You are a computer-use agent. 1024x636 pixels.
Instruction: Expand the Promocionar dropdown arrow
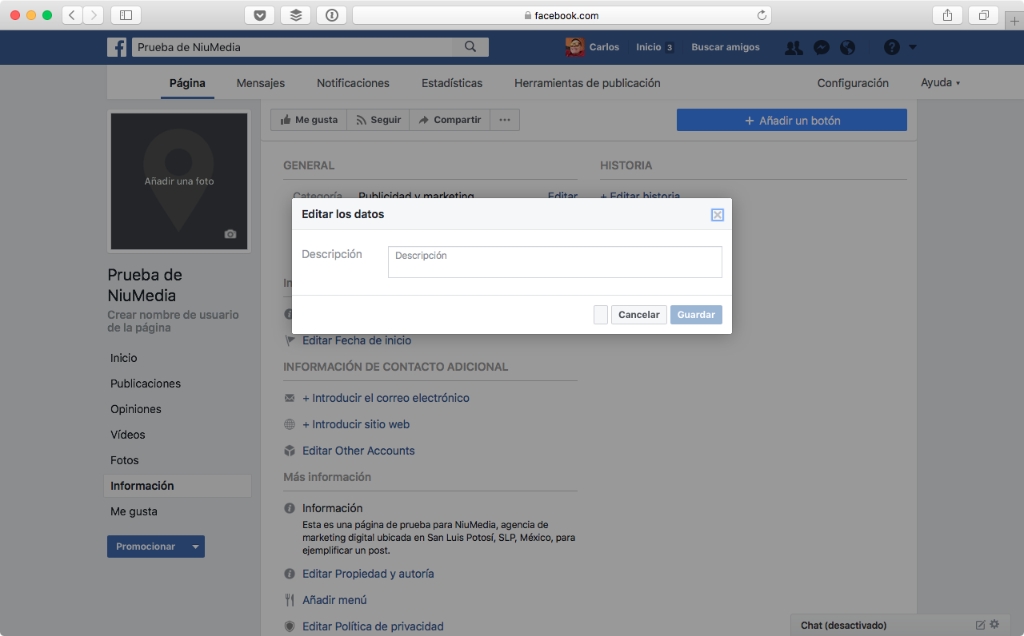195,547
